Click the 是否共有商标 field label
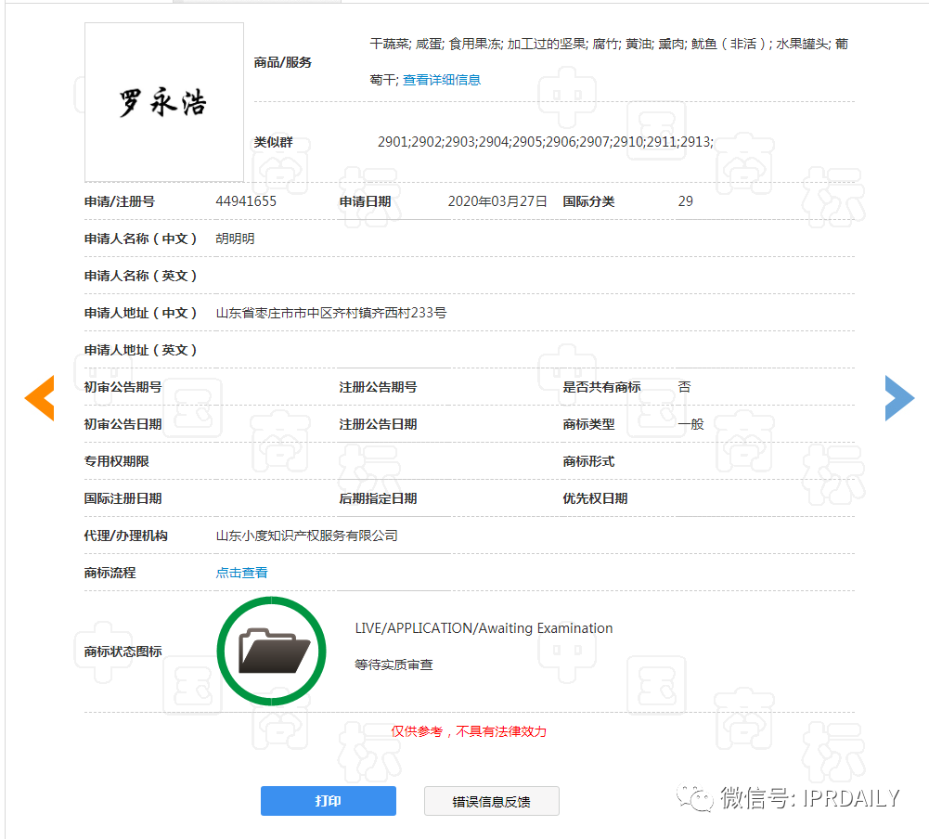 (601, 387)
